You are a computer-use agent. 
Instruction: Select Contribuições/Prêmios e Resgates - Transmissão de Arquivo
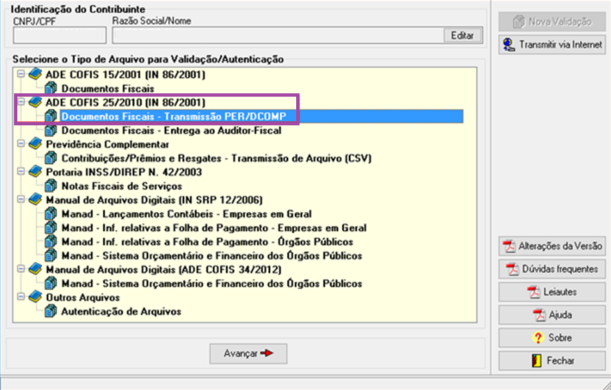pos(216,158)
